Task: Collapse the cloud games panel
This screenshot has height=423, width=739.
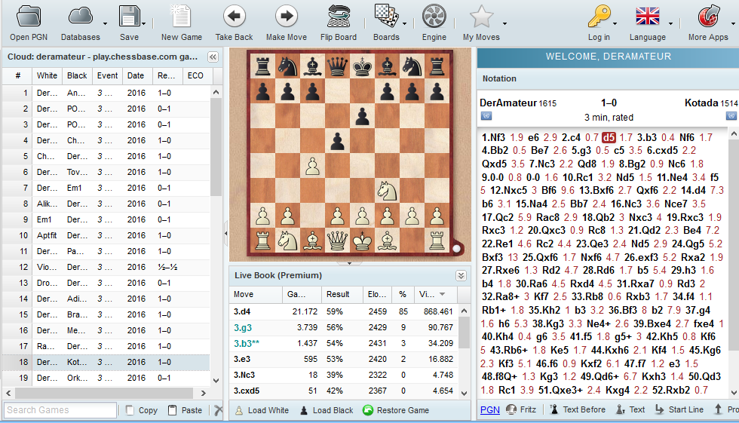Action: [213, 57]
